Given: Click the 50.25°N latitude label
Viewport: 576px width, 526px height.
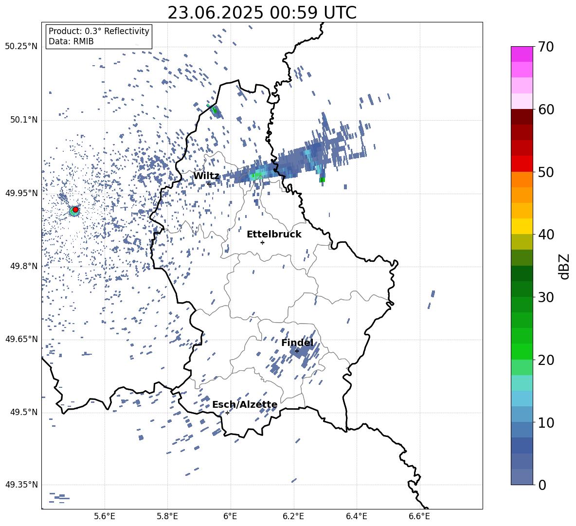Looking at the screenshot, I should pos(21,47).
